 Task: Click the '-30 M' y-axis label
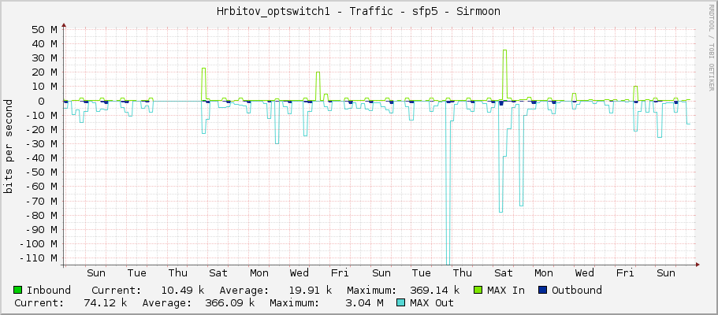(x=42, y=144)
